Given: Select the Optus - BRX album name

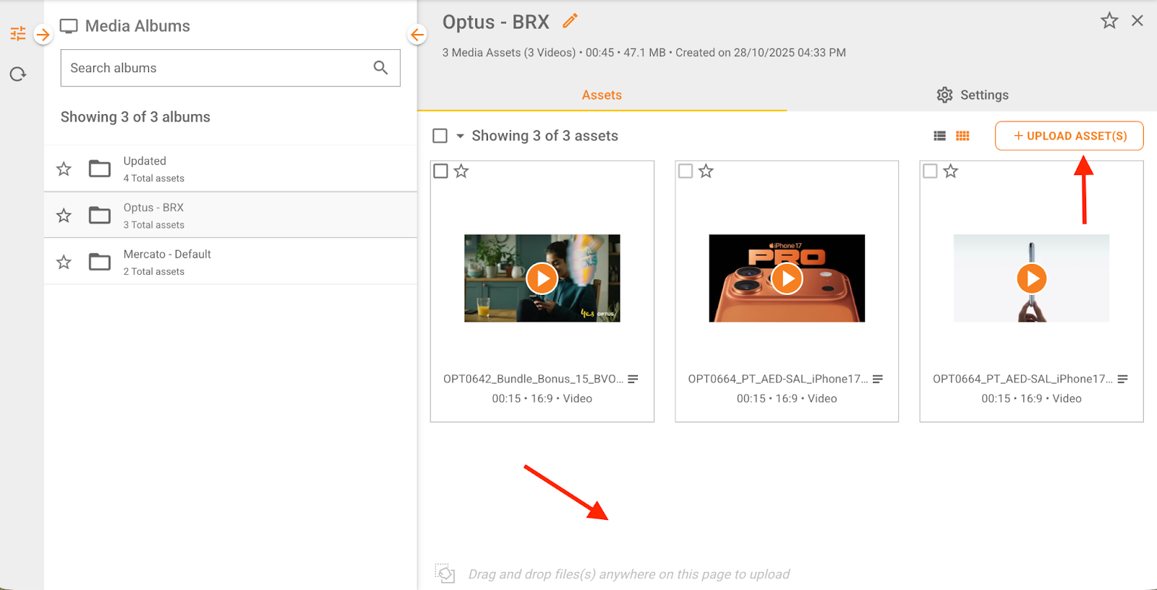Looking at the screenshot, I should [x=153, y=208].
